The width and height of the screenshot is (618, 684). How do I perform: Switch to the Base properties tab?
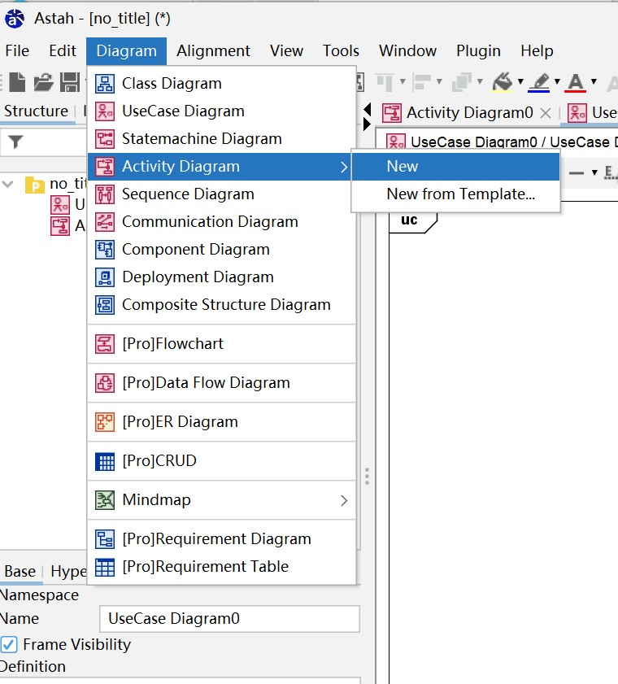point(20,571)
